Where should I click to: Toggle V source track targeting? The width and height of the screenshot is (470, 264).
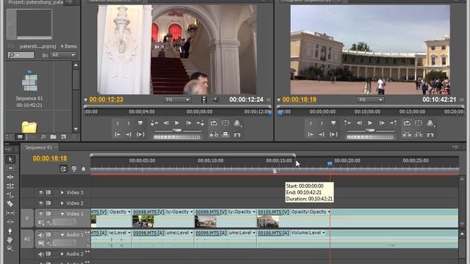(27, 219)
